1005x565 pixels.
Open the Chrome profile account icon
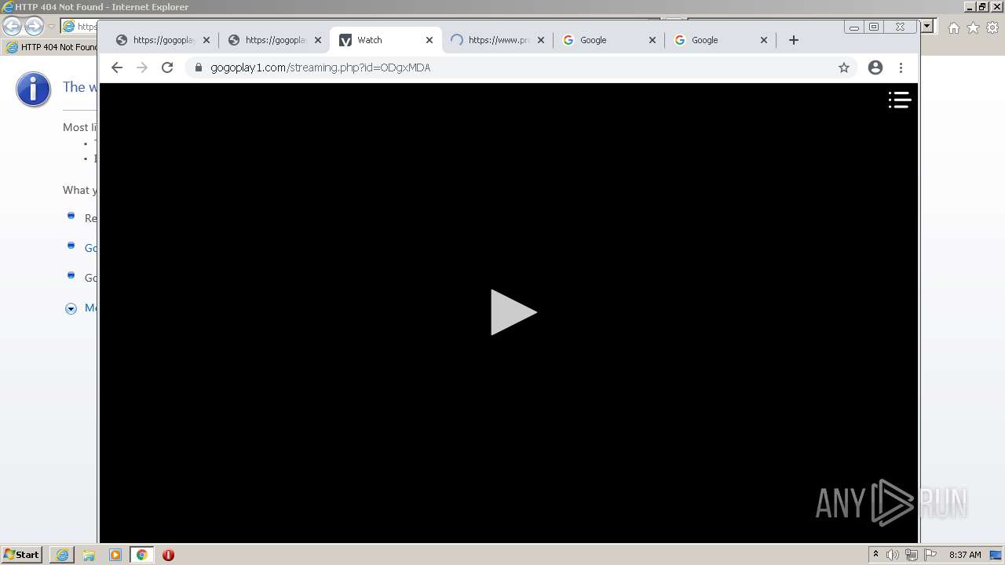click(x=875, y=67)
